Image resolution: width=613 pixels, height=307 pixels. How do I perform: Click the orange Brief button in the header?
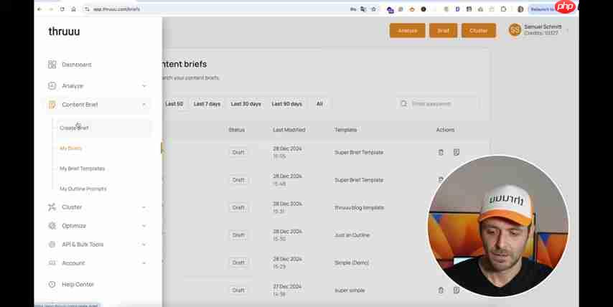point(443,30)
